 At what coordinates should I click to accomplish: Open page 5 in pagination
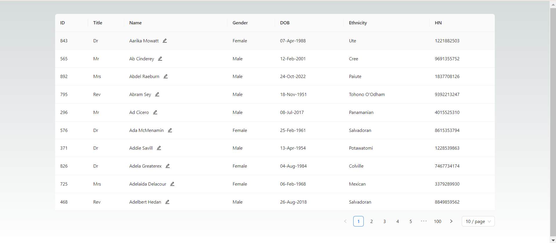pos(410,222)
